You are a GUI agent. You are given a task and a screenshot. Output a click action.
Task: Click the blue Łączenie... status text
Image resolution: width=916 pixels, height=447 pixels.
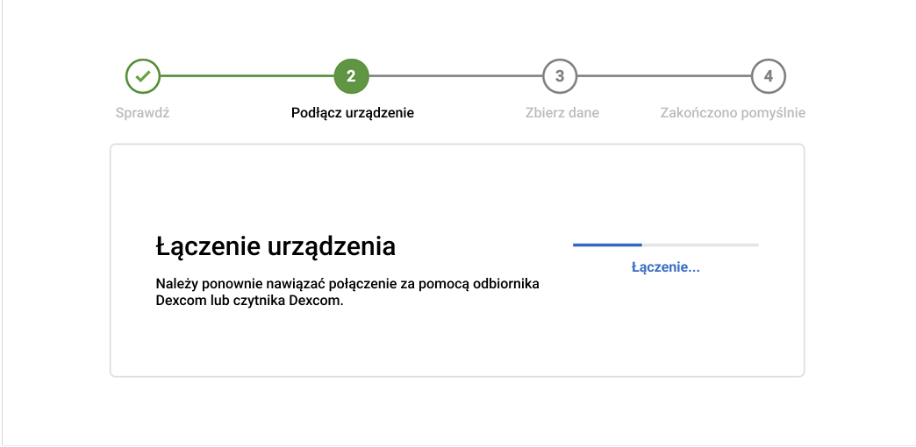(665, 268)
